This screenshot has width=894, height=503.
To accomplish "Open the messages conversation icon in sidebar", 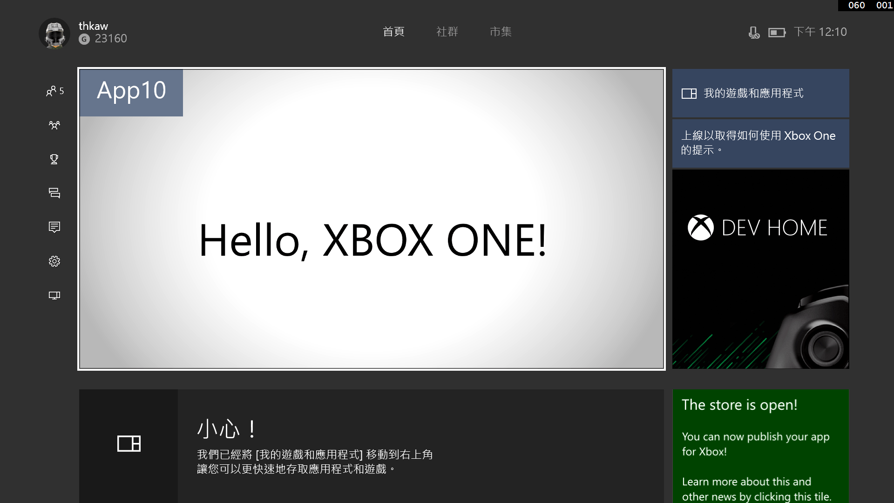I will coord(54,193).
